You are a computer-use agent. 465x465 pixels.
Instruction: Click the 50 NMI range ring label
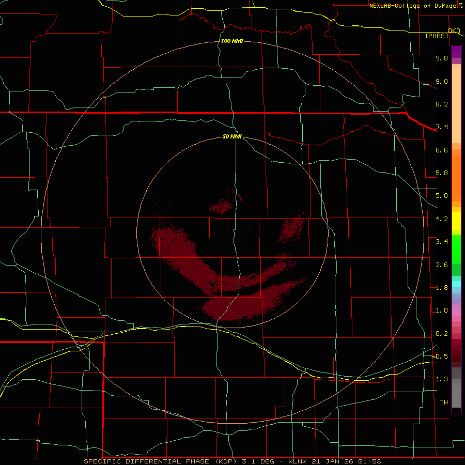click(232, 136)
